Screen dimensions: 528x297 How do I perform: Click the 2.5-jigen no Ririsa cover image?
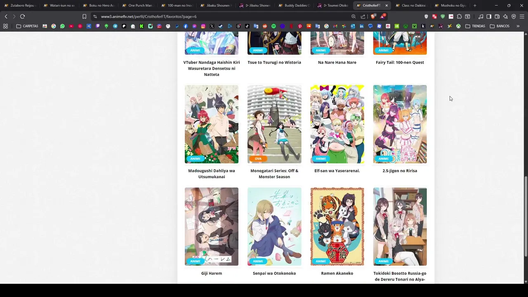pyautogui.click(x=400, y=124)
